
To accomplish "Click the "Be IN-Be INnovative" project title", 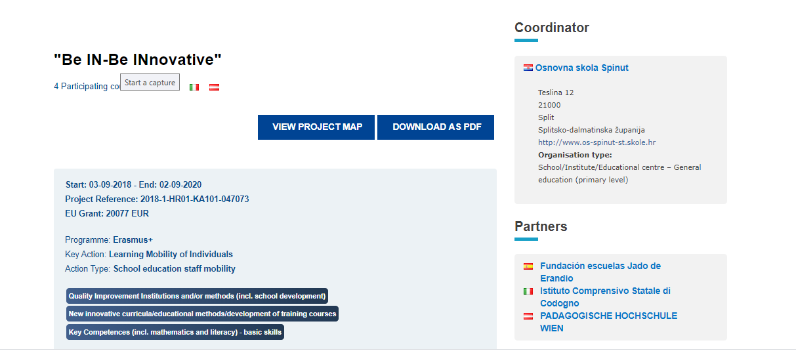I will coord(138,60).
